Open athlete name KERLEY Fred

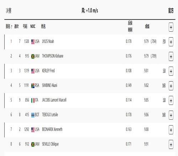click(x=48, y=71)
